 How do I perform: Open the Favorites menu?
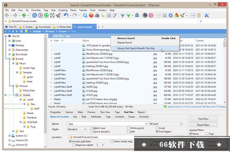tap(36, 10)
